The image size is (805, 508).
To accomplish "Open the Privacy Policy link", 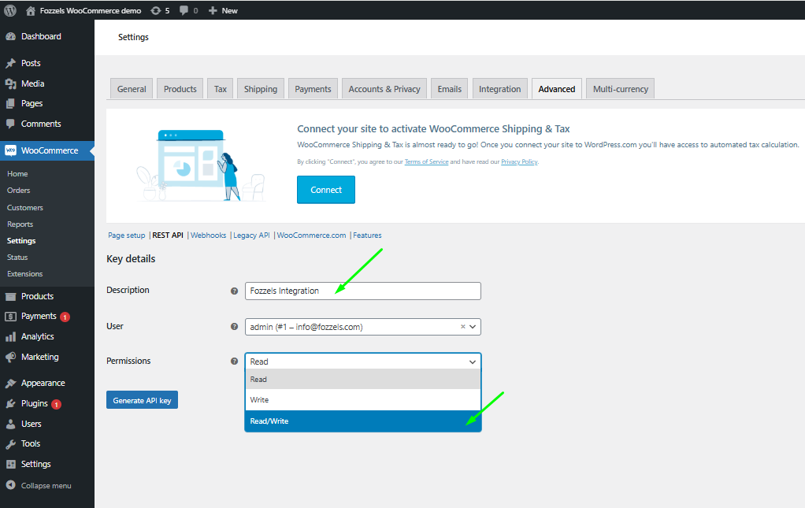I will [x=519, y=161].
